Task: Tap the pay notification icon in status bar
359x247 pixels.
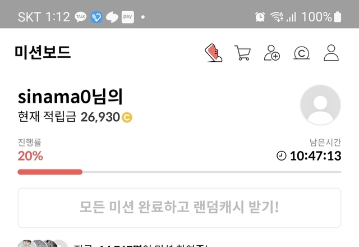Action: click(127, 17)
